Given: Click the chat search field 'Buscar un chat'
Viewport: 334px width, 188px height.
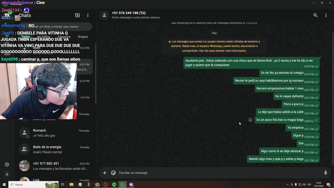Looking at the screenshot, I should [55, 26].
